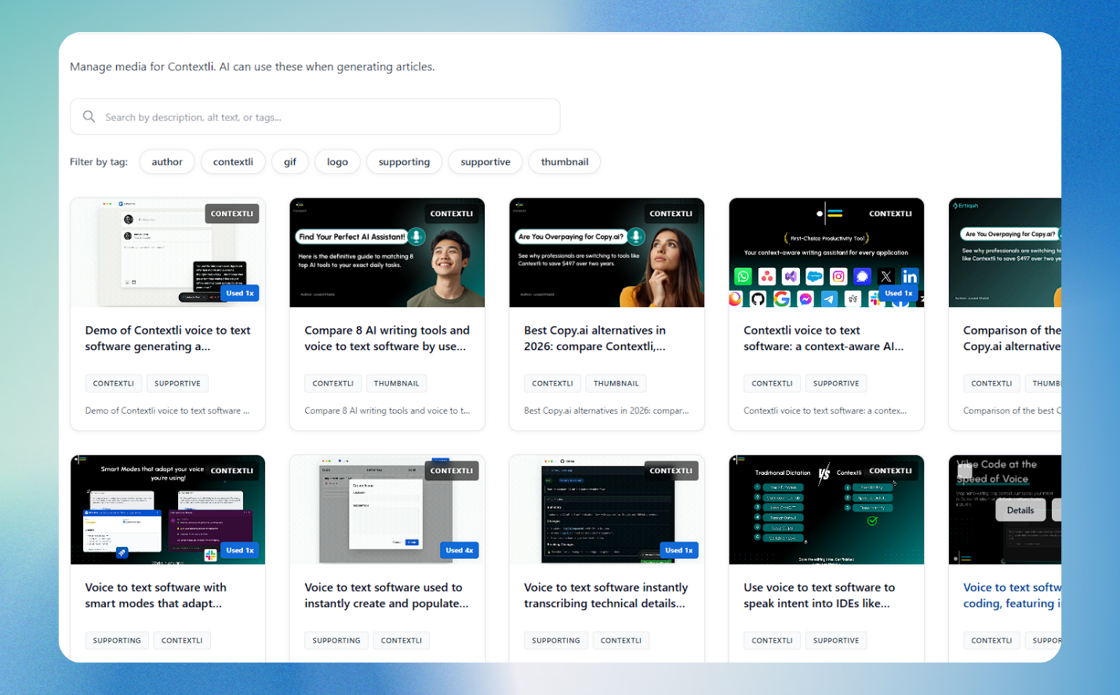This screenshot has width=1120, height=695.
Task: Filter media by author tag
Action: point(167,162)
